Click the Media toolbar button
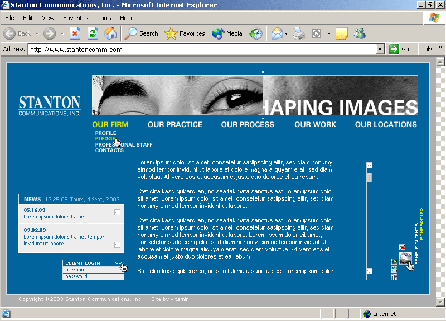 coord(227,33)
